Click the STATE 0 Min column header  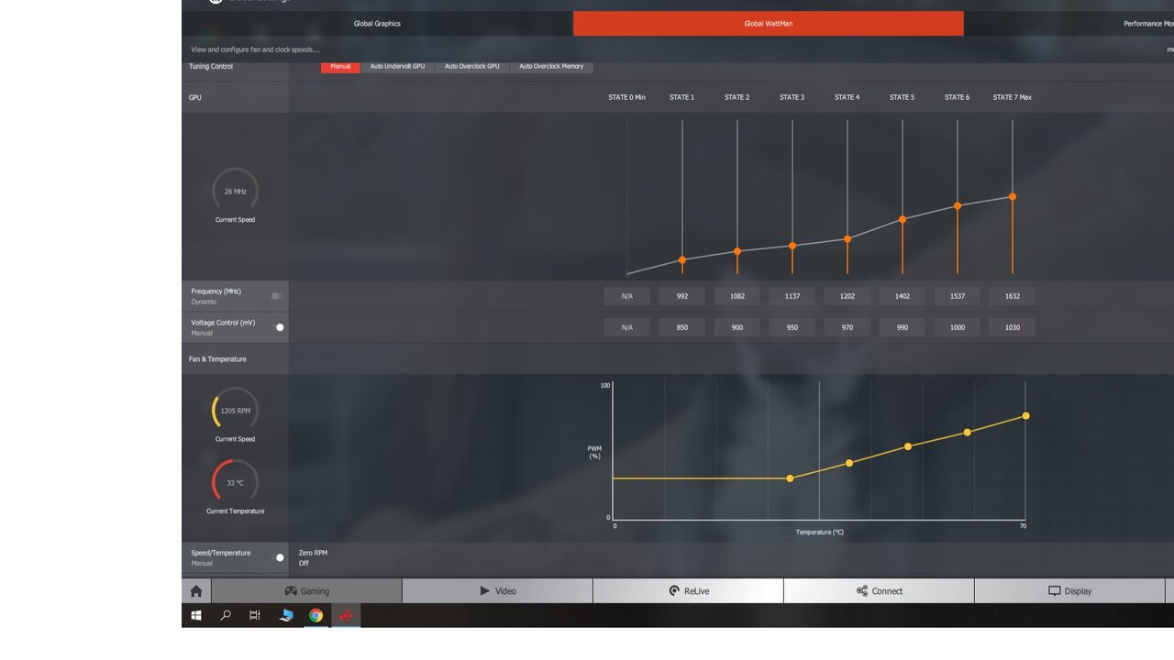pos(627,97)
